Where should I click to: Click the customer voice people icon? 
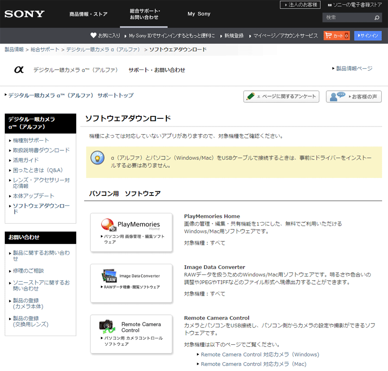pyautogui.click(x=337, y=97)
